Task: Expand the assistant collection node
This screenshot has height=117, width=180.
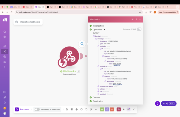Action: click(x=98, y=94)
